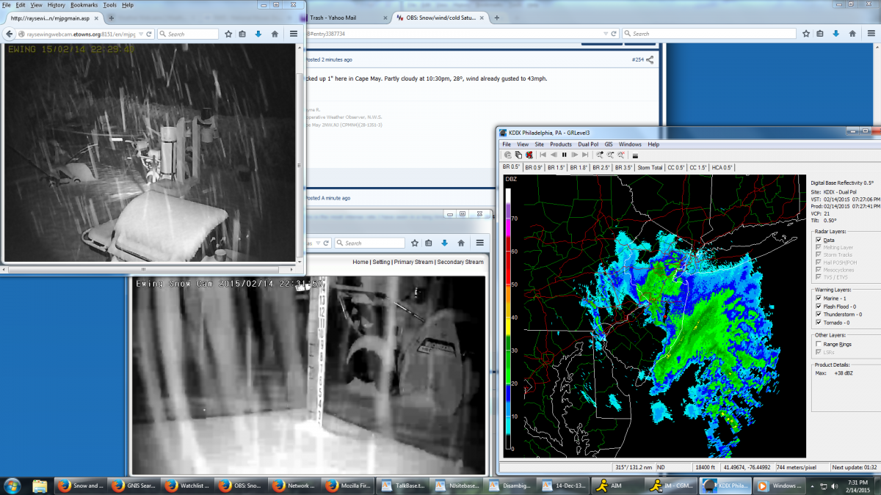Open the Products menu in GRLevel3
This screenshot has height=495, width=881.
[x=561, y=144]
